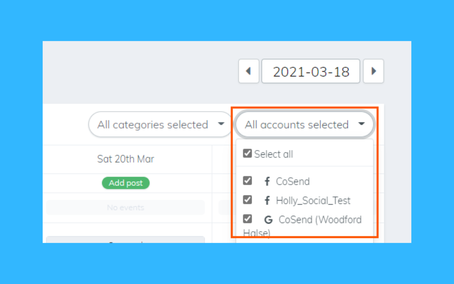Uncheck the Select all checkbox
This screenshot has height=284, width=454.
247,154
